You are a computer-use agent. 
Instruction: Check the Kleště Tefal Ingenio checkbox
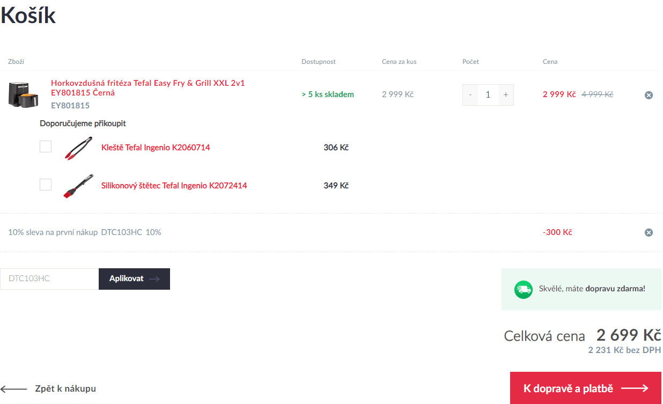pyautogui.click(x=46, y=146)
